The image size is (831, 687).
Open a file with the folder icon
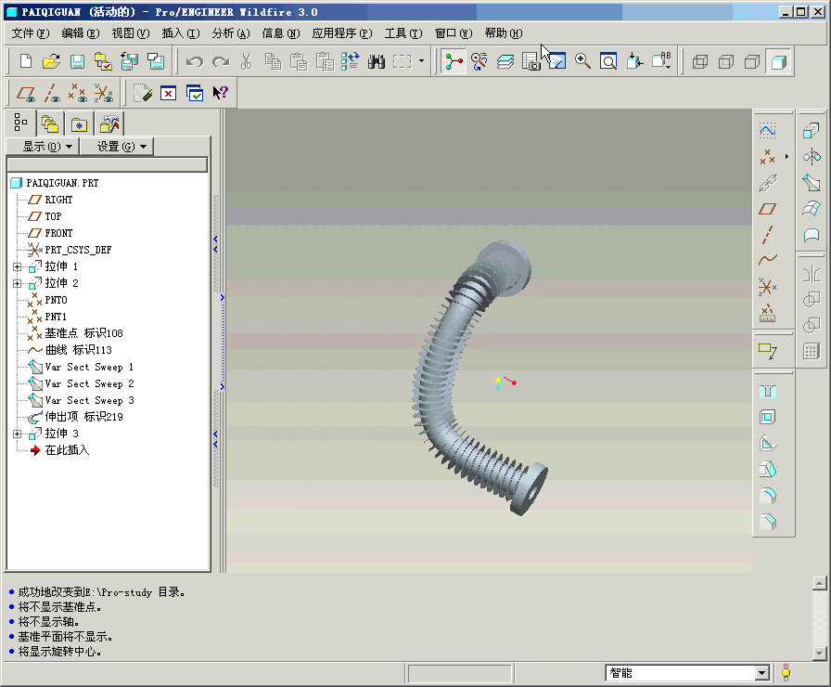click(51, 61)
